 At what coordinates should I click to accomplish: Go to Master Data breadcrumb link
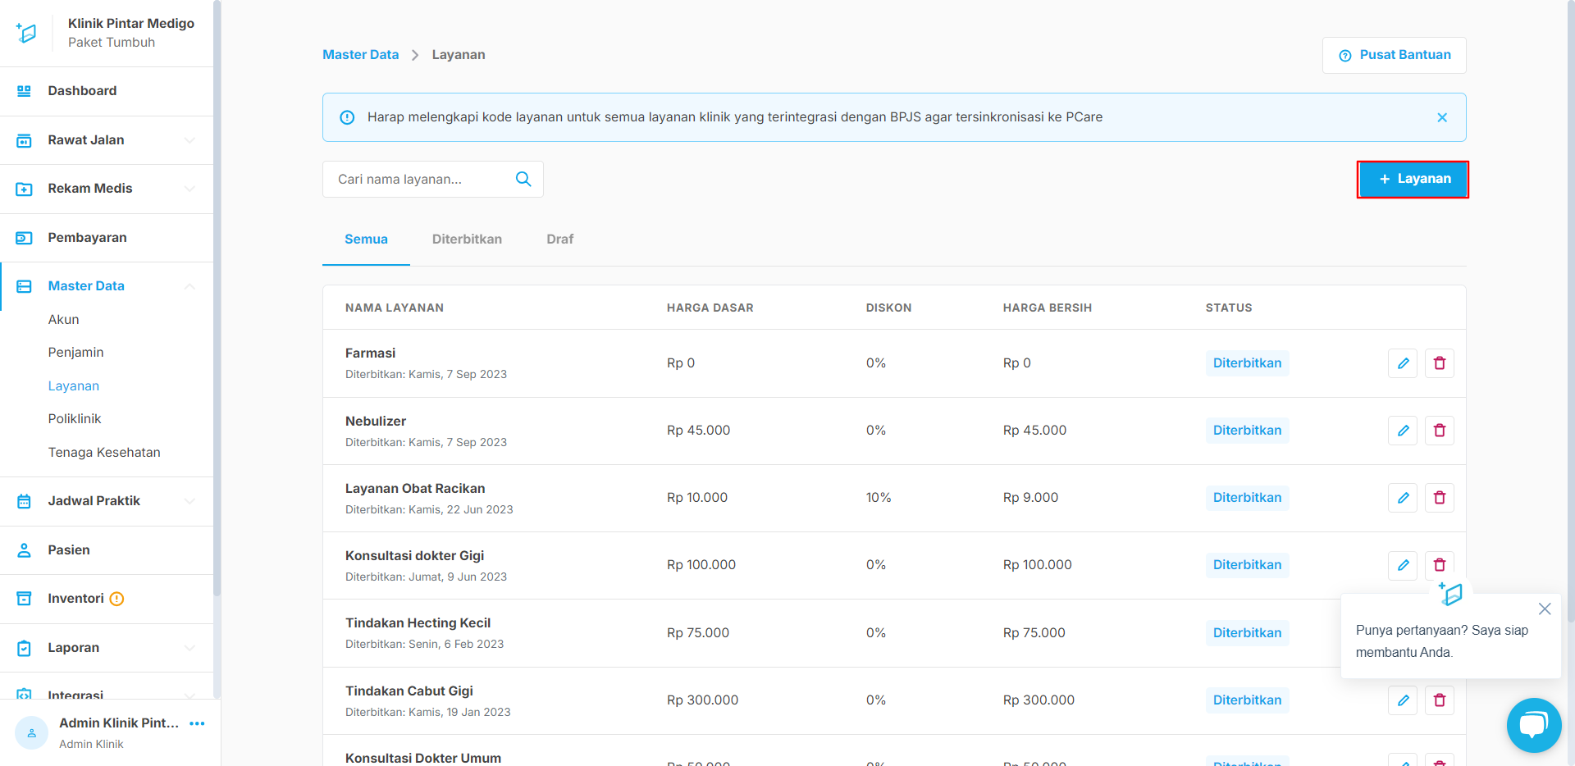tap(360, 55)
